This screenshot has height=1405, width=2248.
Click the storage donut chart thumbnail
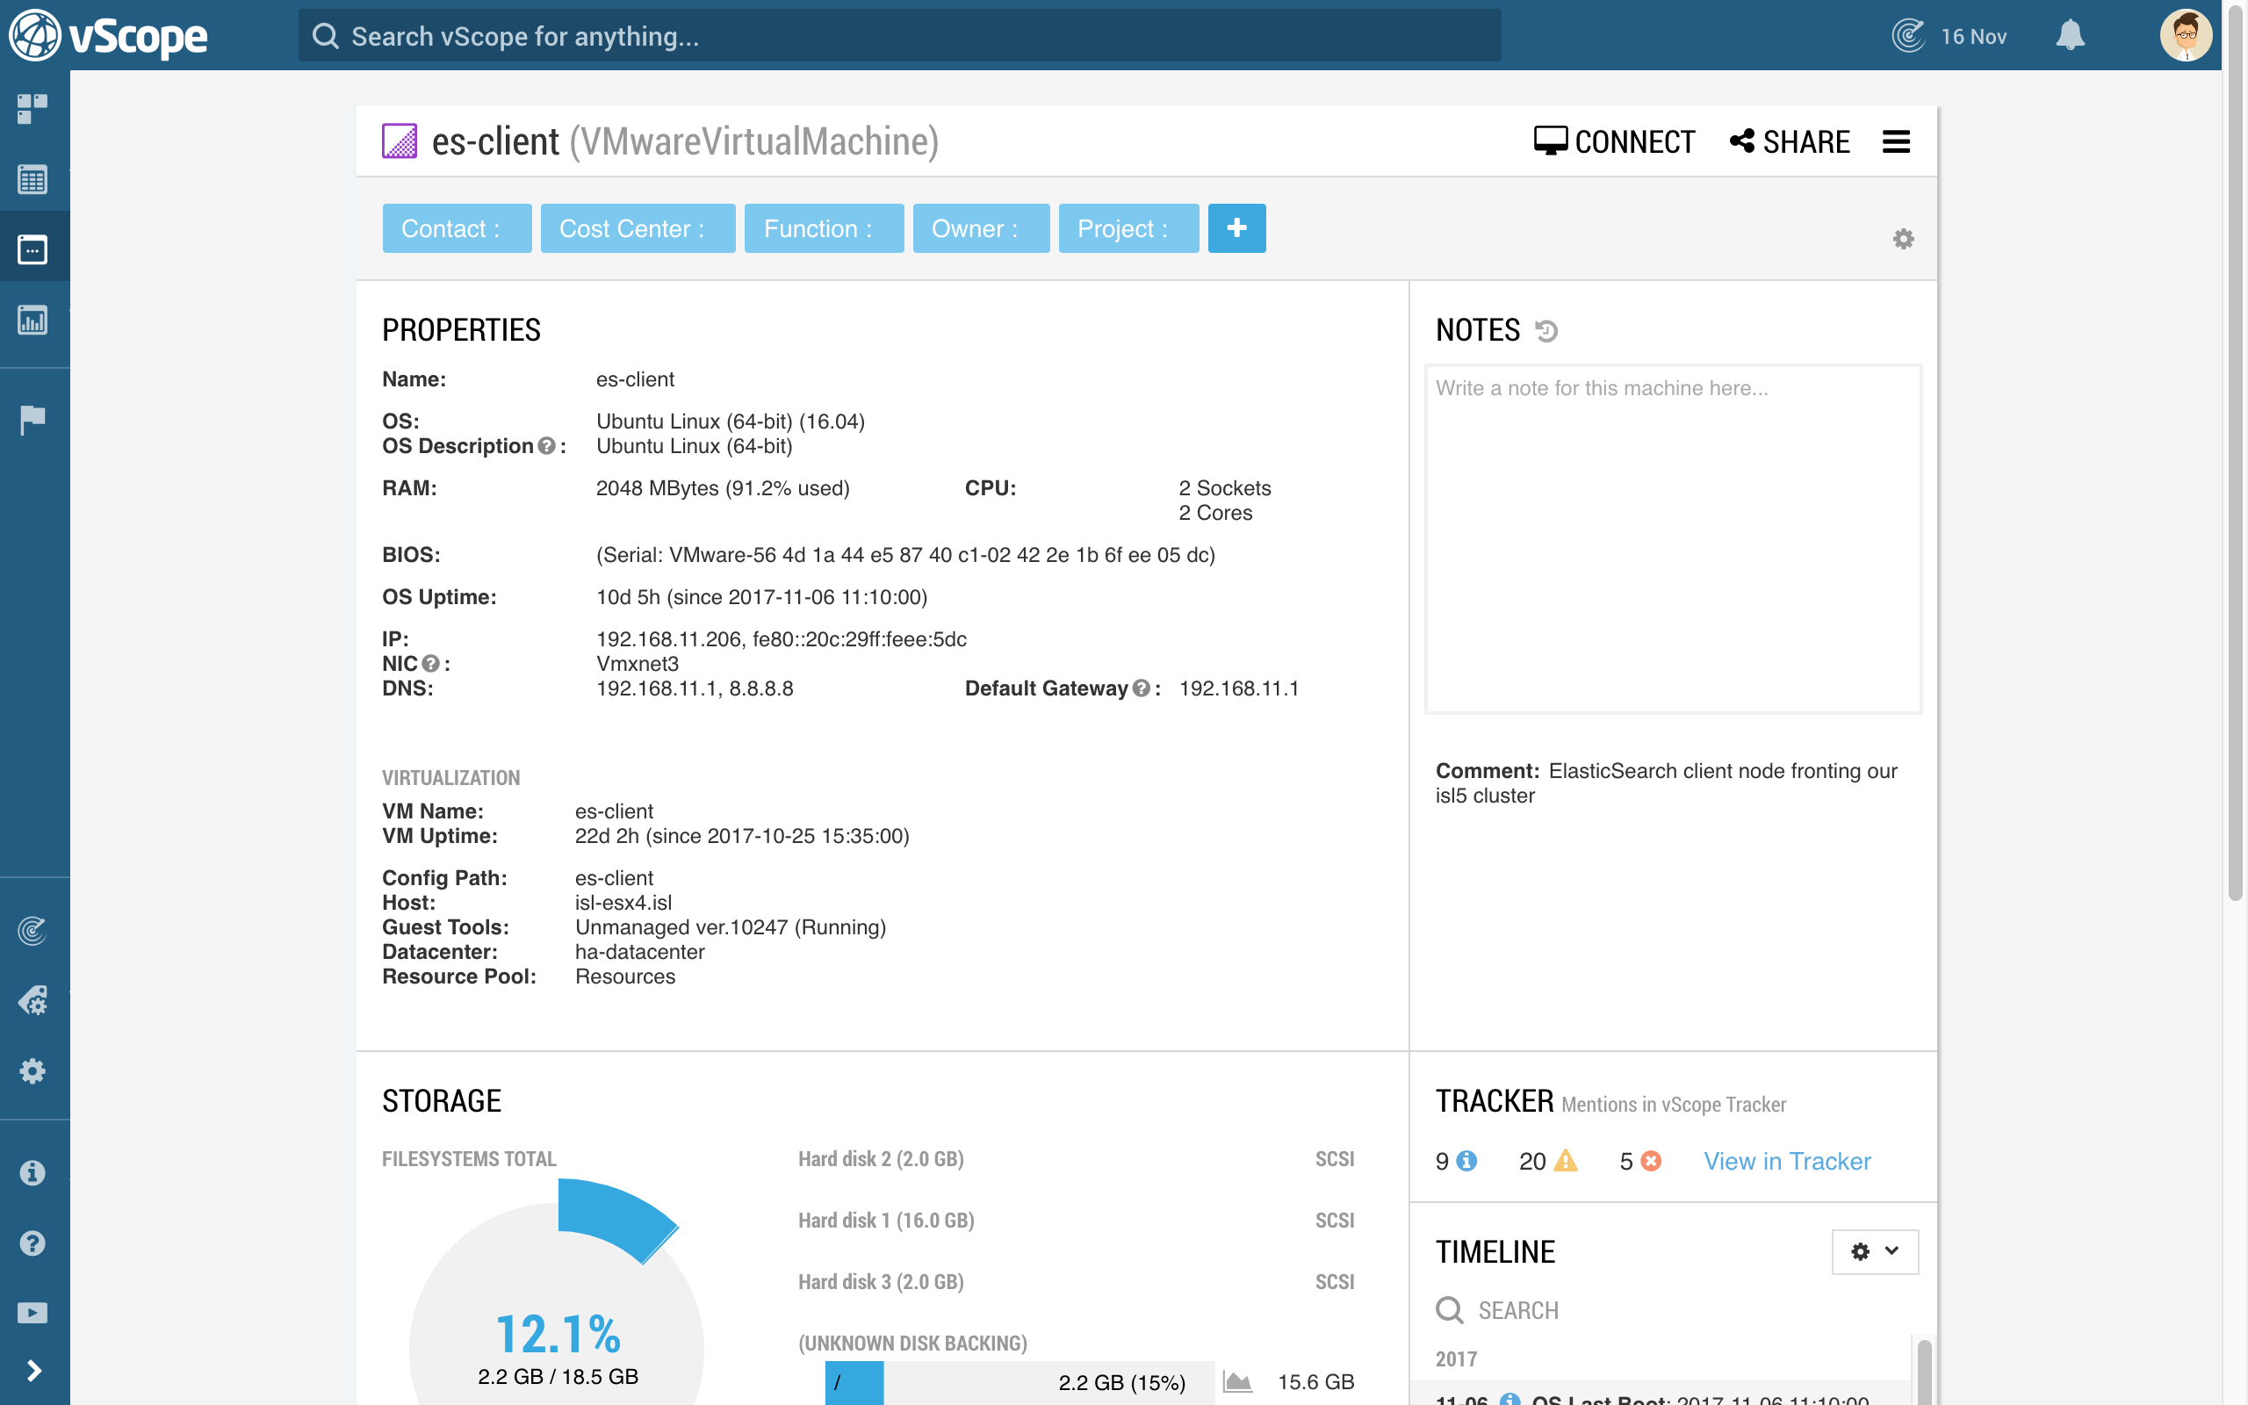558,1295
